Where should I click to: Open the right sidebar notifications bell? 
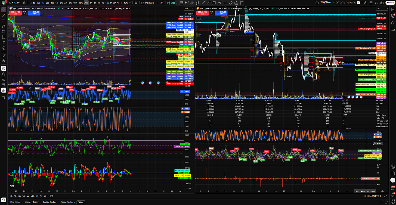[x=393, y=195]
